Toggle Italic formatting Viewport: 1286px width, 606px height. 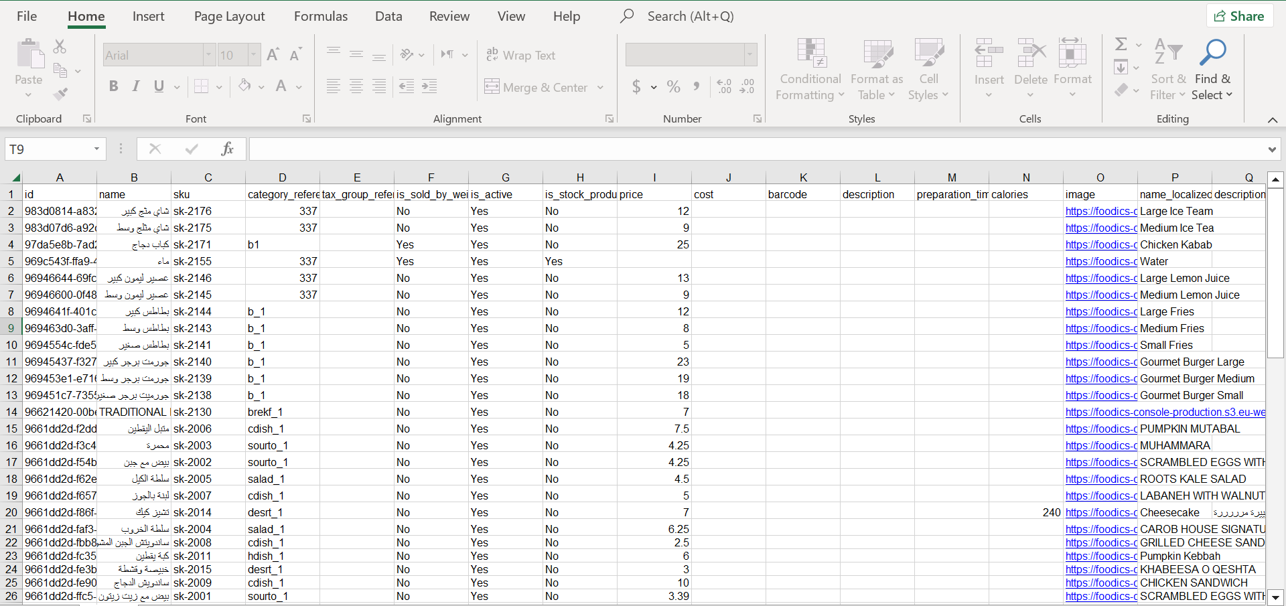tap(136, 86)
